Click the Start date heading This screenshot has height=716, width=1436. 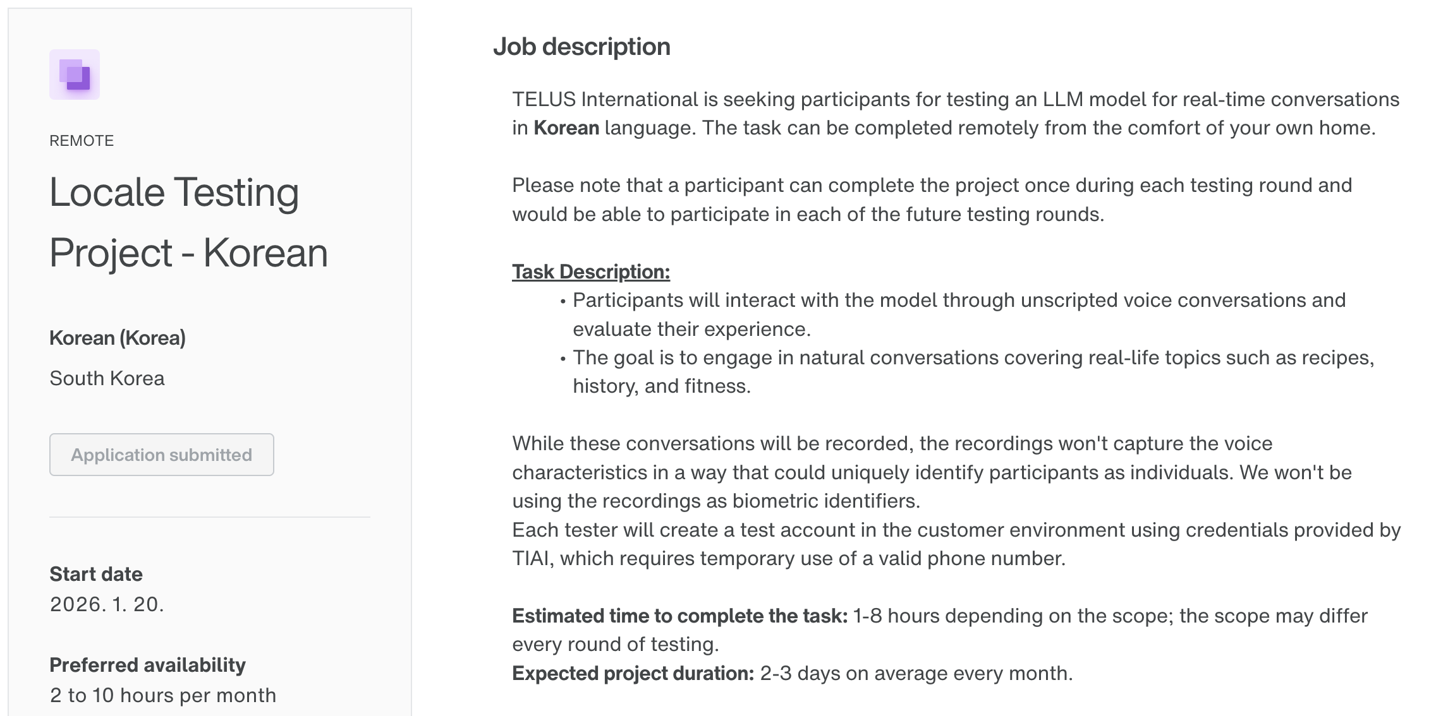[x=96, y=574]
